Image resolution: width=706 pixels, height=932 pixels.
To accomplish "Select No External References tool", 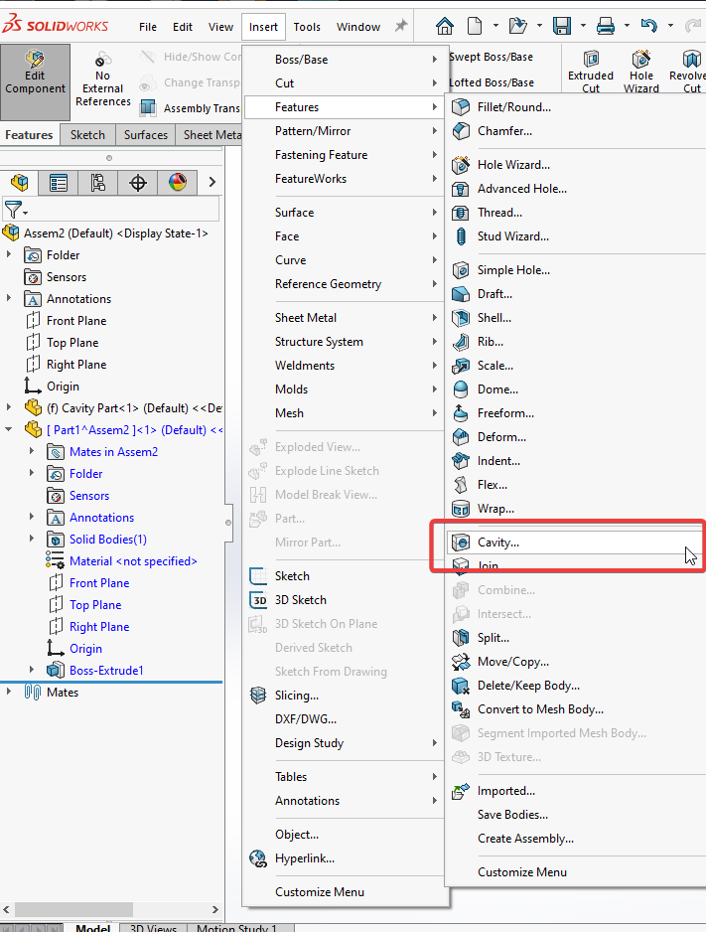I will [x=102, y=80].
